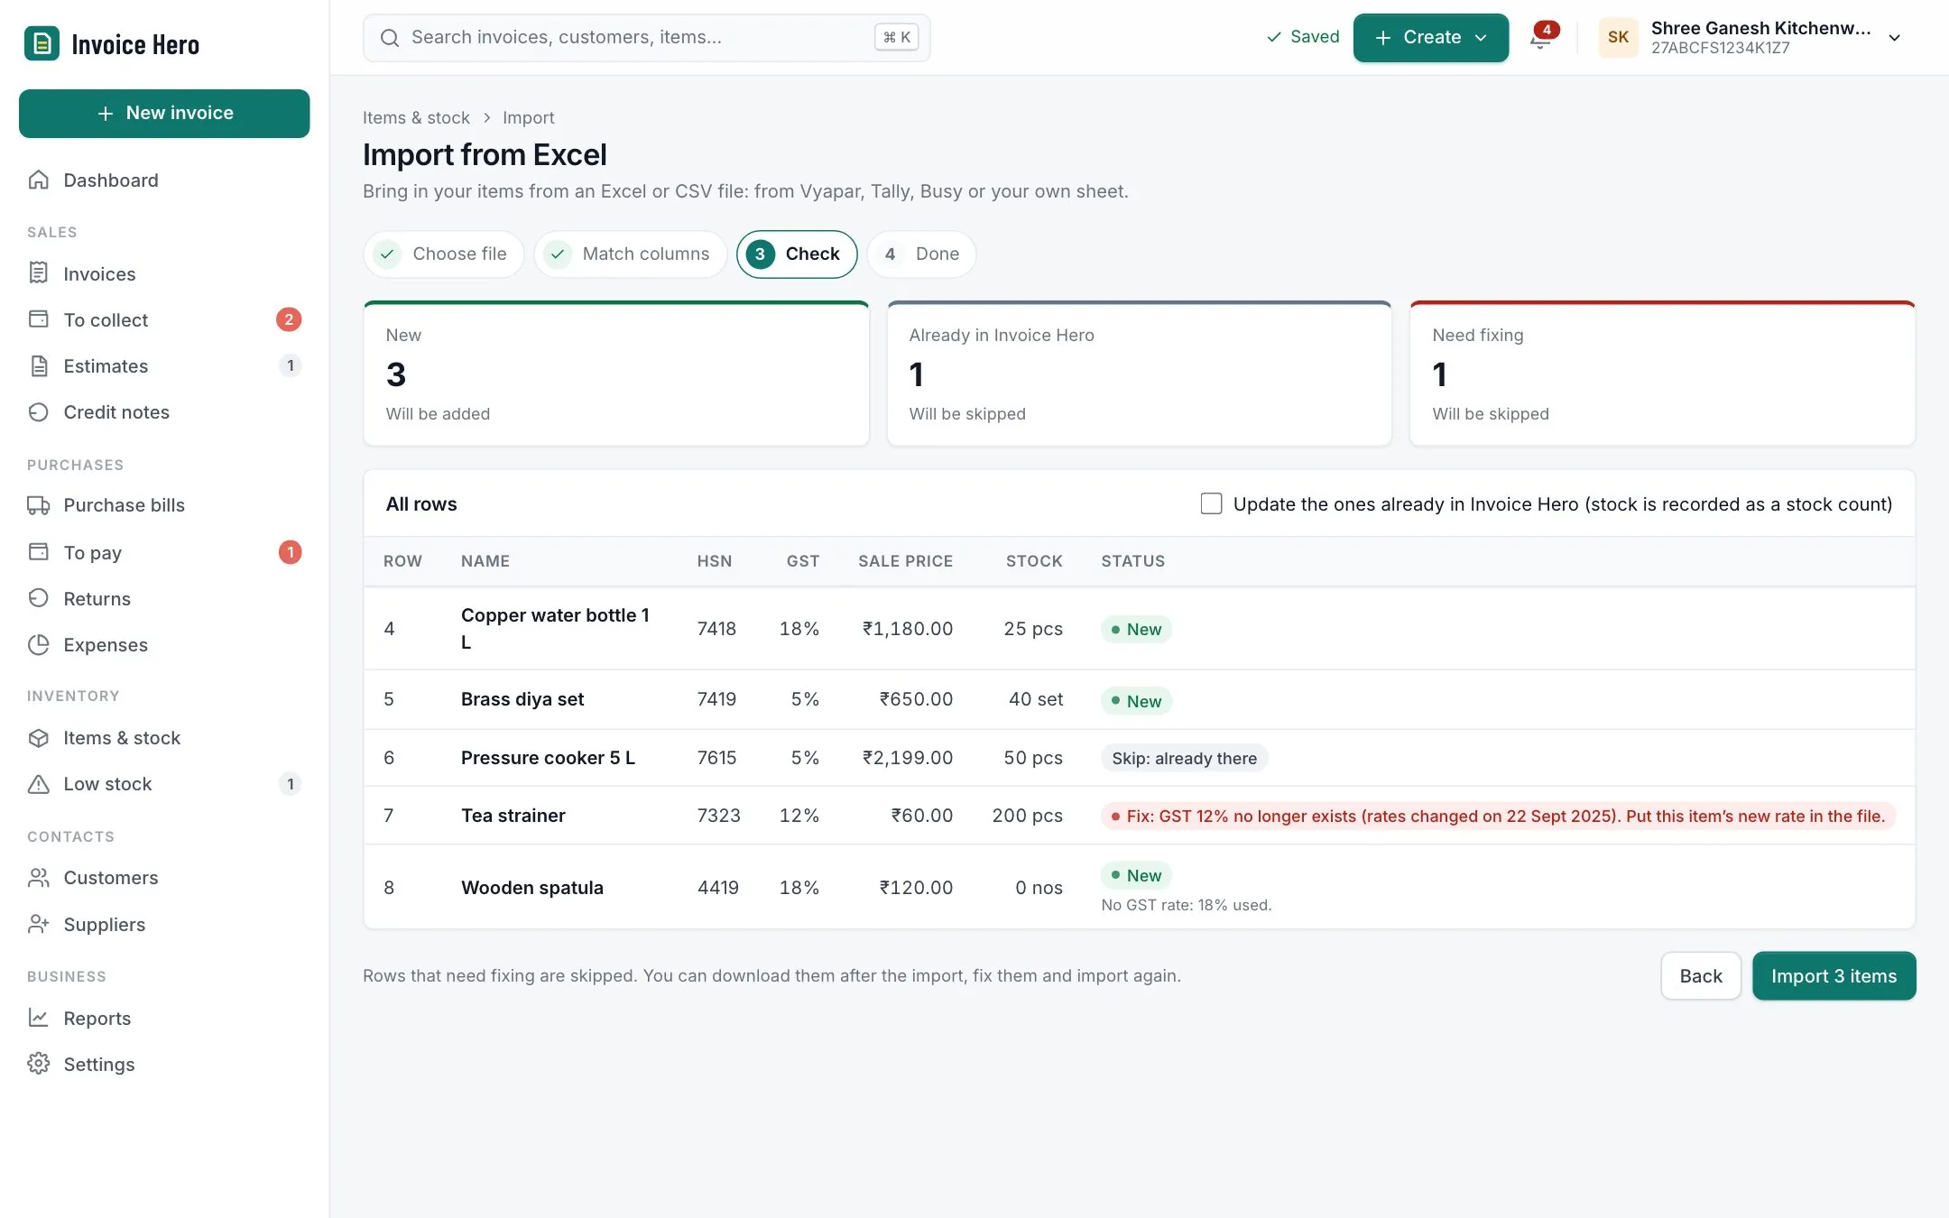Click the Reports chart icon
The height and width of the screenshot is (1218, 1949).
coord(39,1018)
